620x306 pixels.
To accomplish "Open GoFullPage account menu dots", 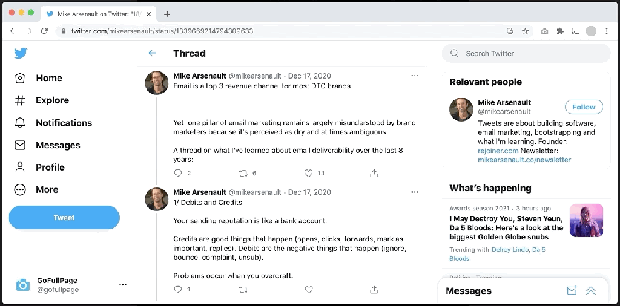I will click(123, 285).
